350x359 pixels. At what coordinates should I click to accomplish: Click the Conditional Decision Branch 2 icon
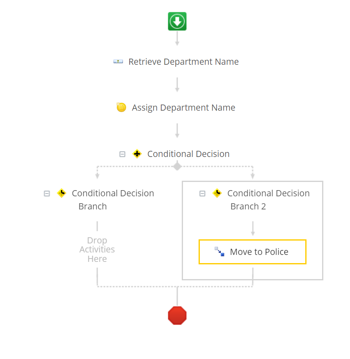click(x=217, y=193)
